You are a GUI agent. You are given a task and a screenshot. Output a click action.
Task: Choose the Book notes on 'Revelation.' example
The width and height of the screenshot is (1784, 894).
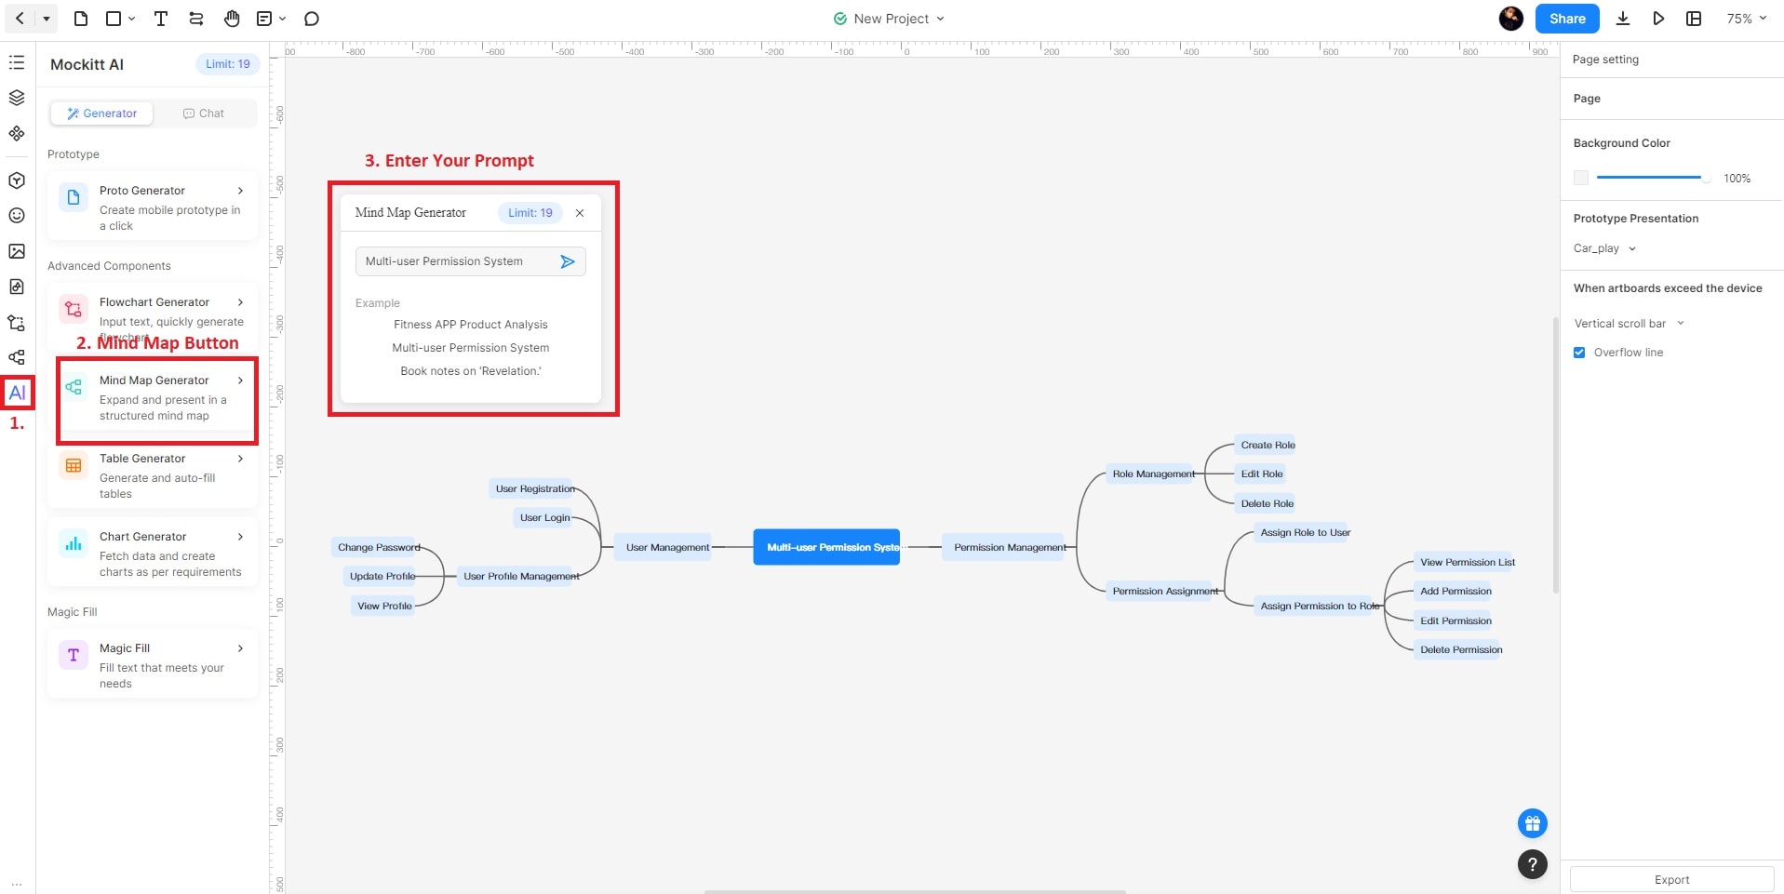pyautogui.click(x=470, y=371)
